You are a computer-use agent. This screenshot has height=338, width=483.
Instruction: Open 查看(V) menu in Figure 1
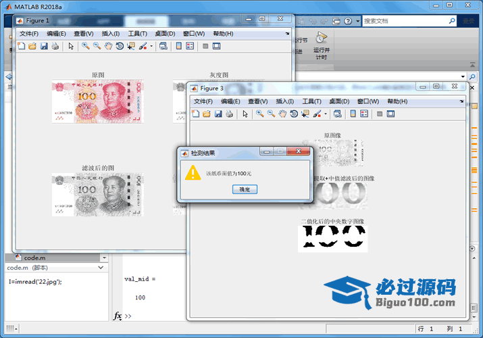tap(84, 34)
